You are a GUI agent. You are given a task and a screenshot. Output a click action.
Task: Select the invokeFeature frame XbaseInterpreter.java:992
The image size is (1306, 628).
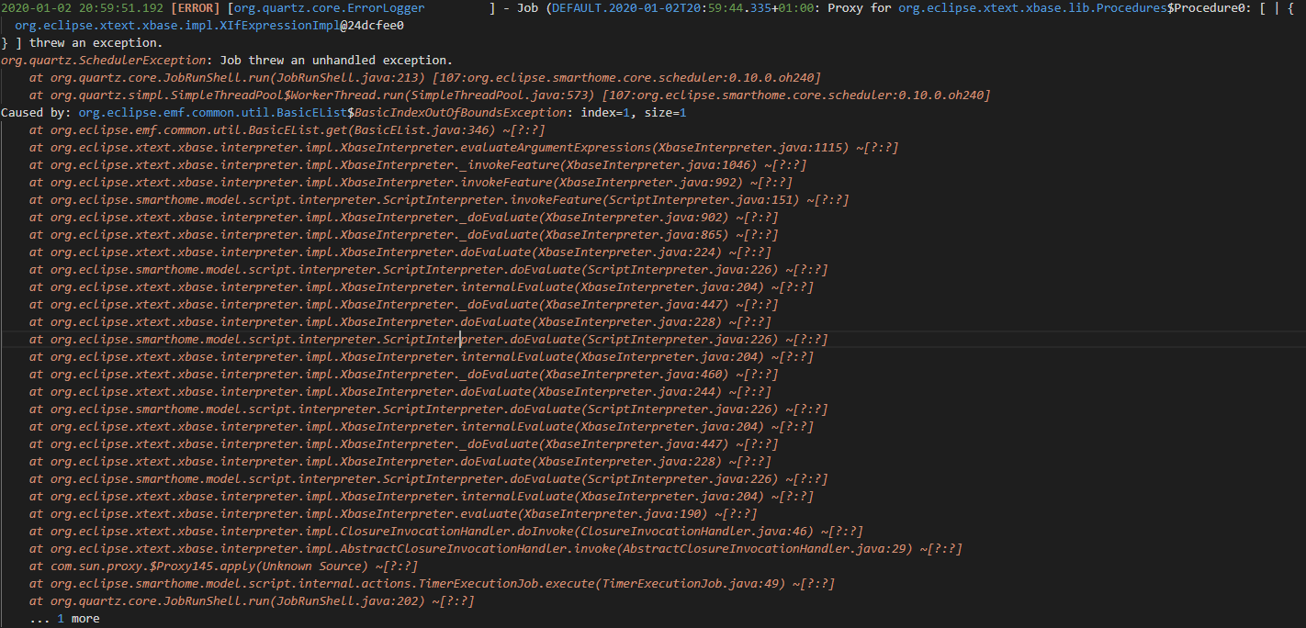coord(411,183)
